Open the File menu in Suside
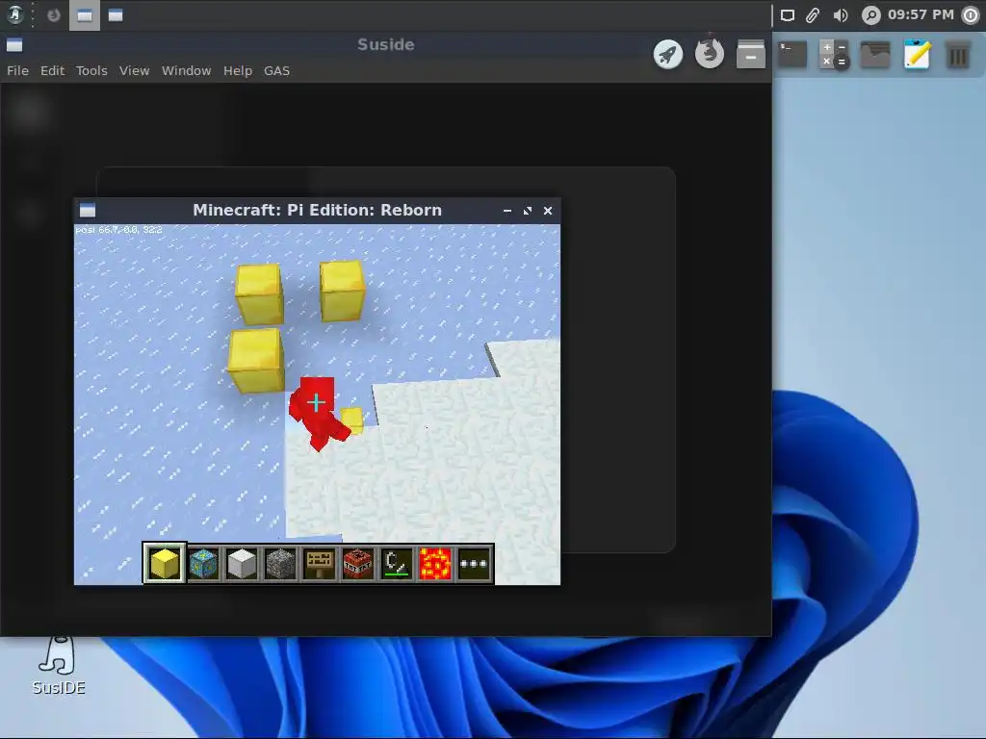This screenshot has height=739, width=986. coord(17,70)
